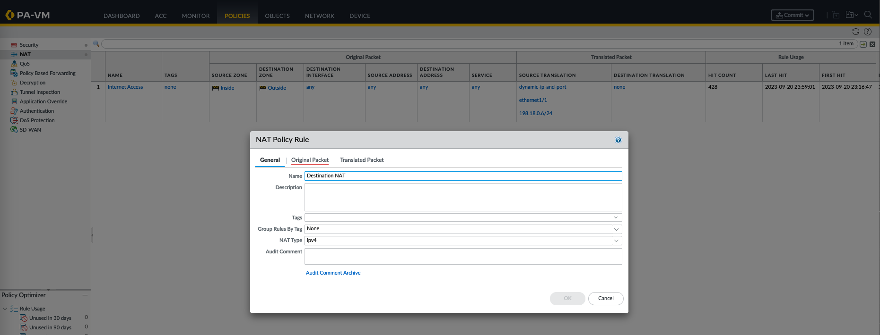This screenshot has height=335, width=880.
Task: Minimize the Policy Optimizer panel
Action: coord(85,295)
